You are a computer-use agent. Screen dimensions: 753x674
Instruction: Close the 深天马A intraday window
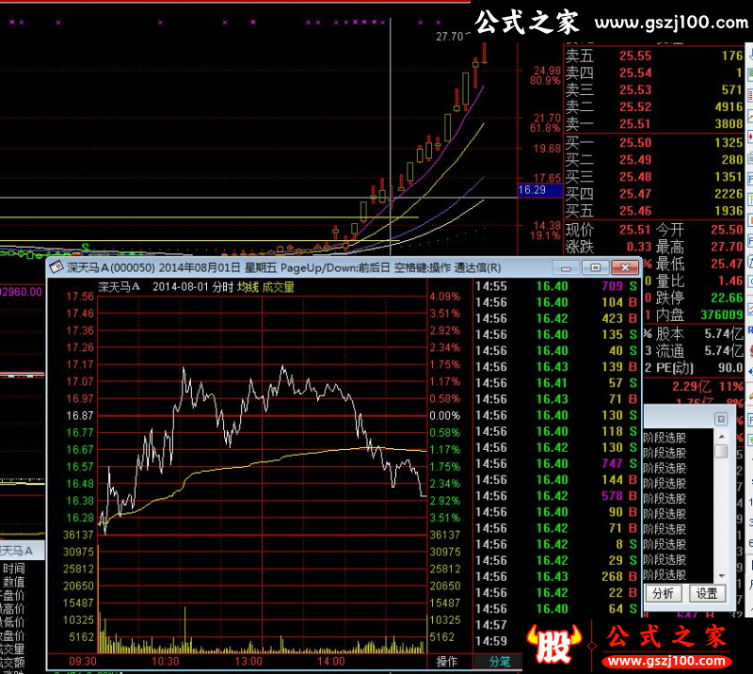625,267
